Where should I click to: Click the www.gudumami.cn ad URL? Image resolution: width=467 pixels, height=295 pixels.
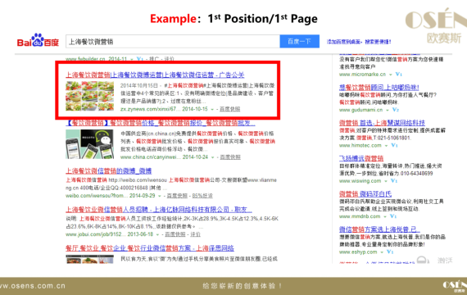tap(360, 110)
